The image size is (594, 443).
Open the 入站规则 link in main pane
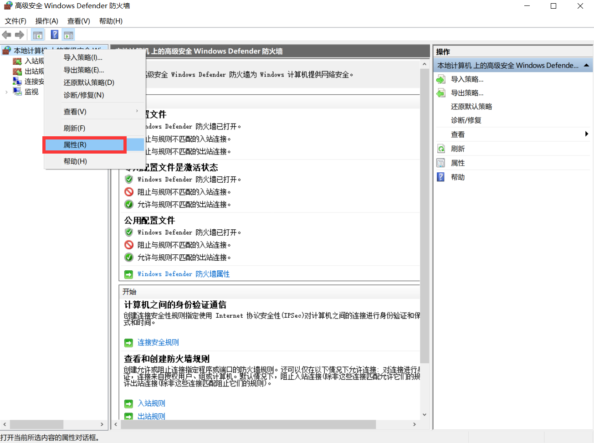(151, 404)
